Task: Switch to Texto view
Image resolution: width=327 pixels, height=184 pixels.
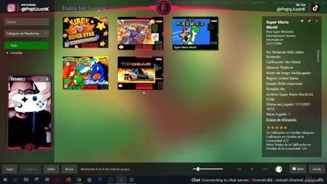Action: [298, 169]
